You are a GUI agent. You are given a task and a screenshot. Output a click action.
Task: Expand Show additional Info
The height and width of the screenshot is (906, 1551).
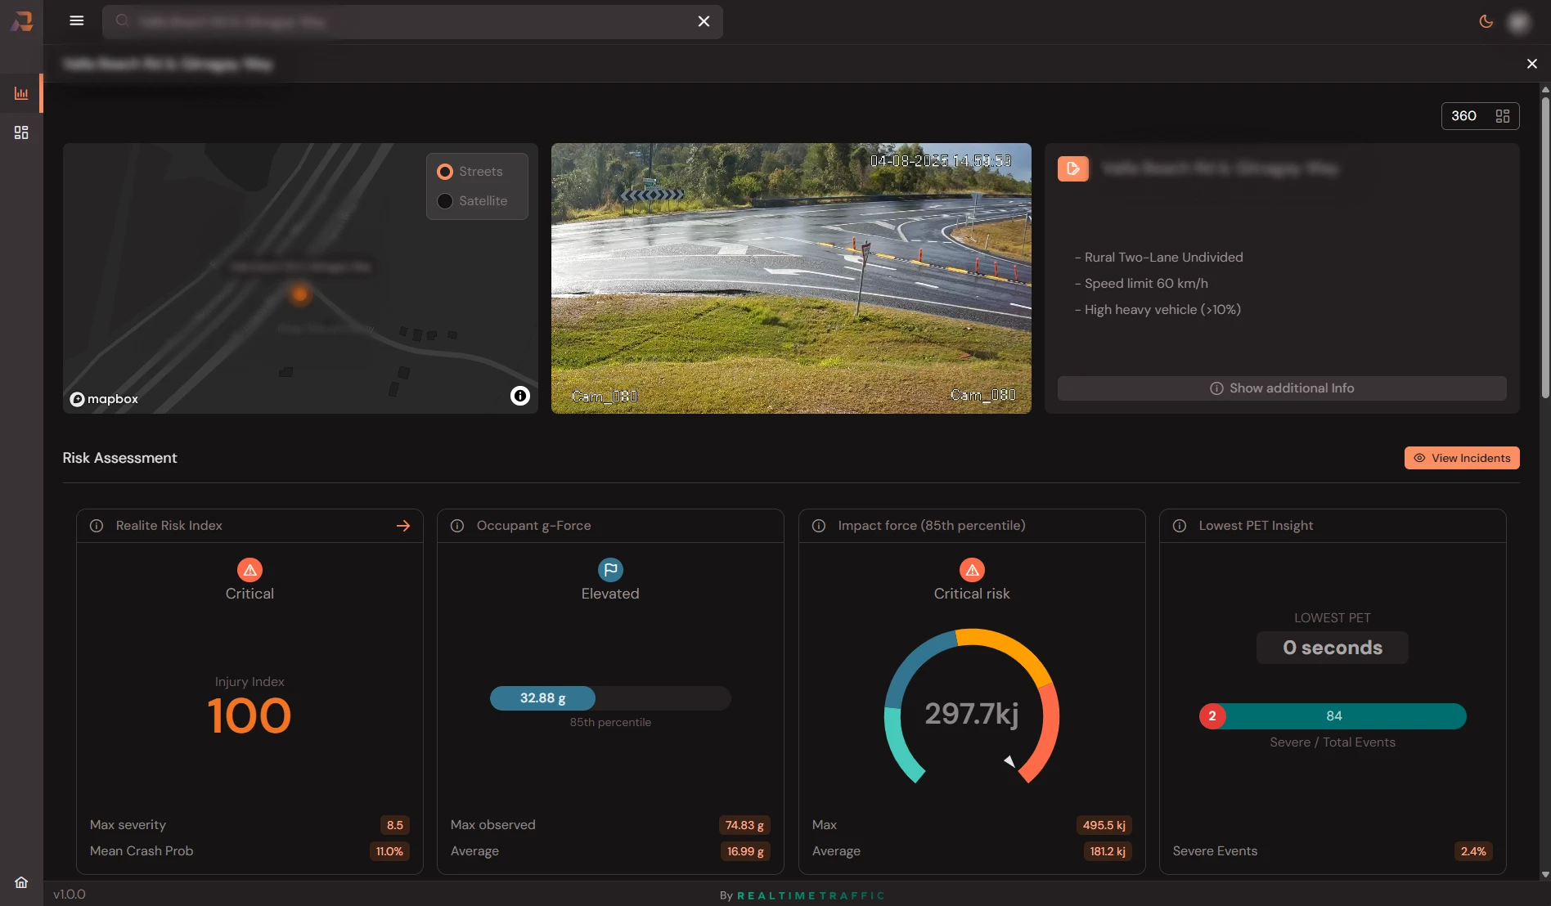pos(1281,388)
